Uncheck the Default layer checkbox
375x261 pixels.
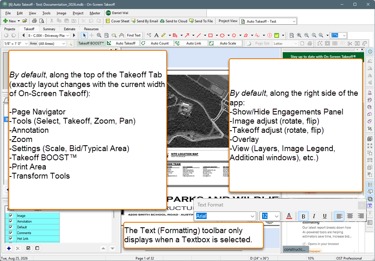[10, 227]
